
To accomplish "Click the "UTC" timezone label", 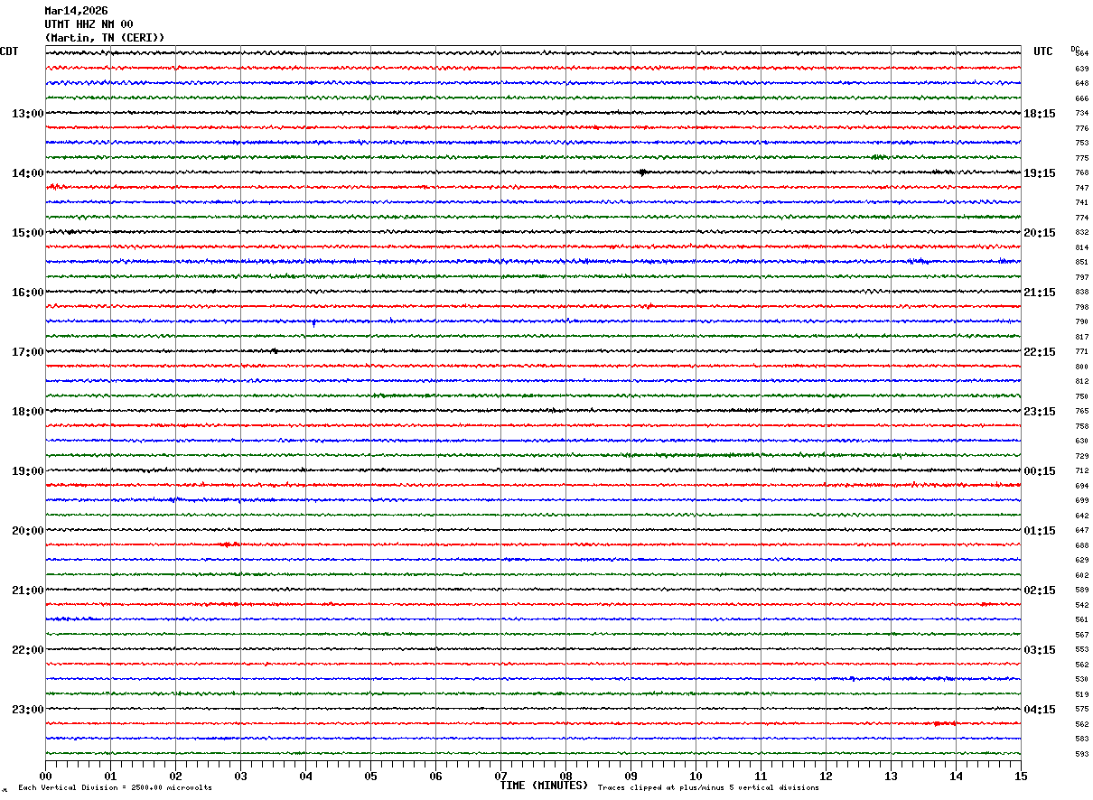I will pos(1043,51).
